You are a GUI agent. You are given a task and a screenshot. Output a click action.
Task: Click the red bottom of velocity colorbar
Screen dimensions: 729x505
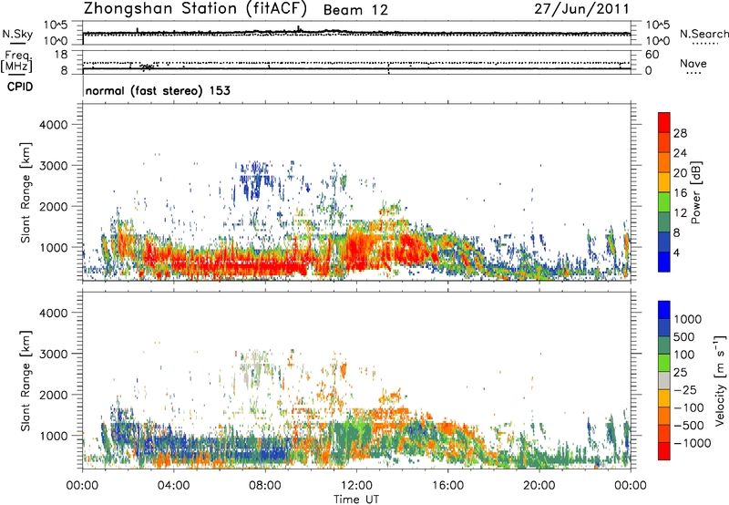pos(664,451)
